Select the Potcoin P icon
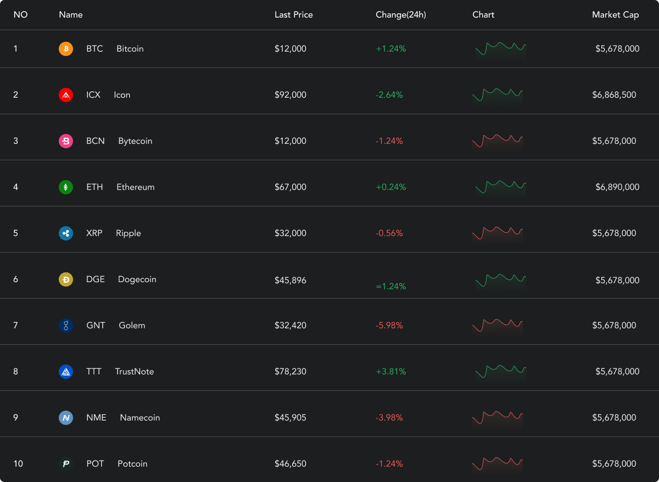This screenshot has width=659, height=482. click(x=66, y=464)
